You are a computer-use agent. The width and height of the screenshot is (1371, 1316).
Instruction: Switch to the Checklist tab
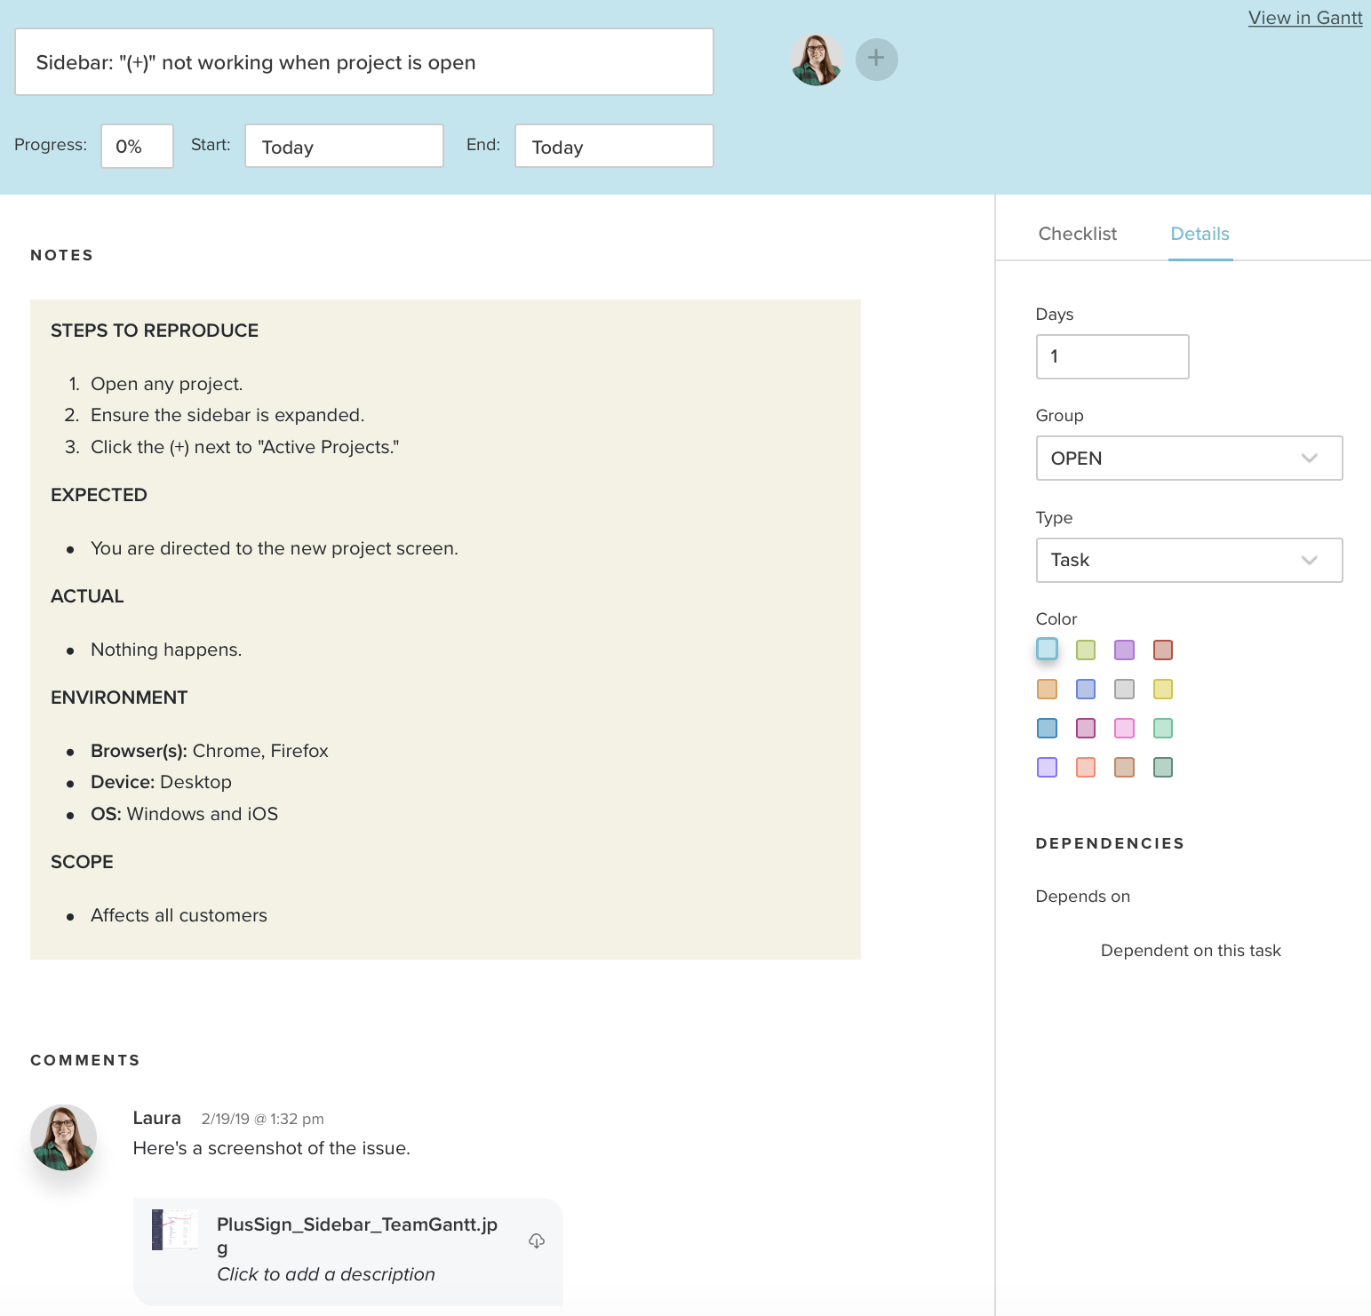(x=1077, y=233)
